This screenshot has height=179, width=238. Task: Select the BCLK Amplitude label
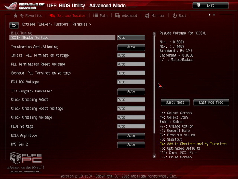tap(24, 135)
